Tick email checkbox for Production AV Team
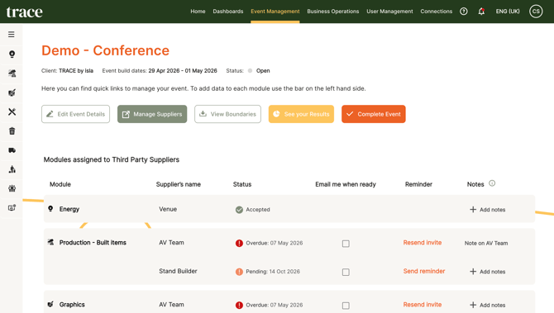This screenshot has width=554, height=313. [x=346, y=244]
